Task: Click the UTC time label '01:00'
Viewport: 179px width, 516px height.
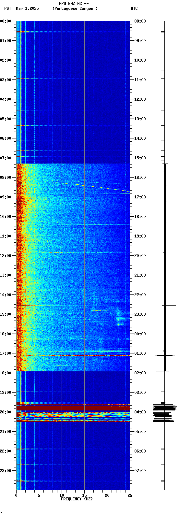Action: tap(140, 353)
